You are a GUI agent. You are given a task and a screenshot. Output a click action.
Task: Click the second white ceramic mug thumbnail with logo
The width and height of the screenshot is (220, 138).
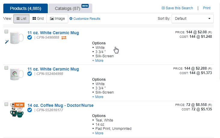coord(17,74)
